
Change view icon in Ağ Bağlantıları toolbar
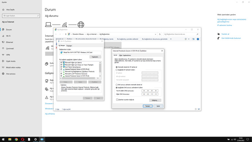click(x=186, y=39)
